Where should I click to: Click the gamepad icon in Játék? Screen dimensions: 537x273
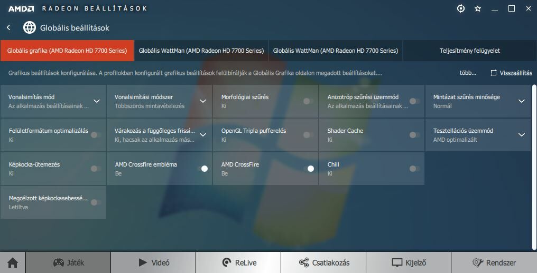(59, 262)
